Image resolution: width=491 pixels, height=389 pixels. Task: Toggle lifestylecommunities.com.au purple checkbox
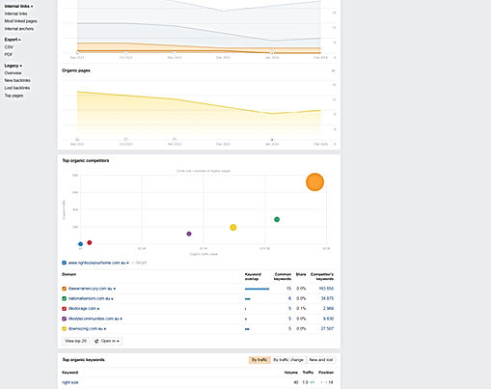pyautogui.click(x=64, y=319)
